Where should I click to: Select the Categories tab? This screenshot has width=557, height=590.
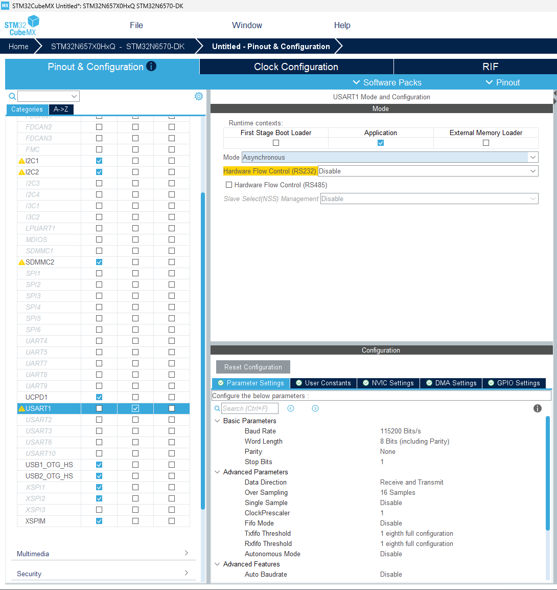27,109
